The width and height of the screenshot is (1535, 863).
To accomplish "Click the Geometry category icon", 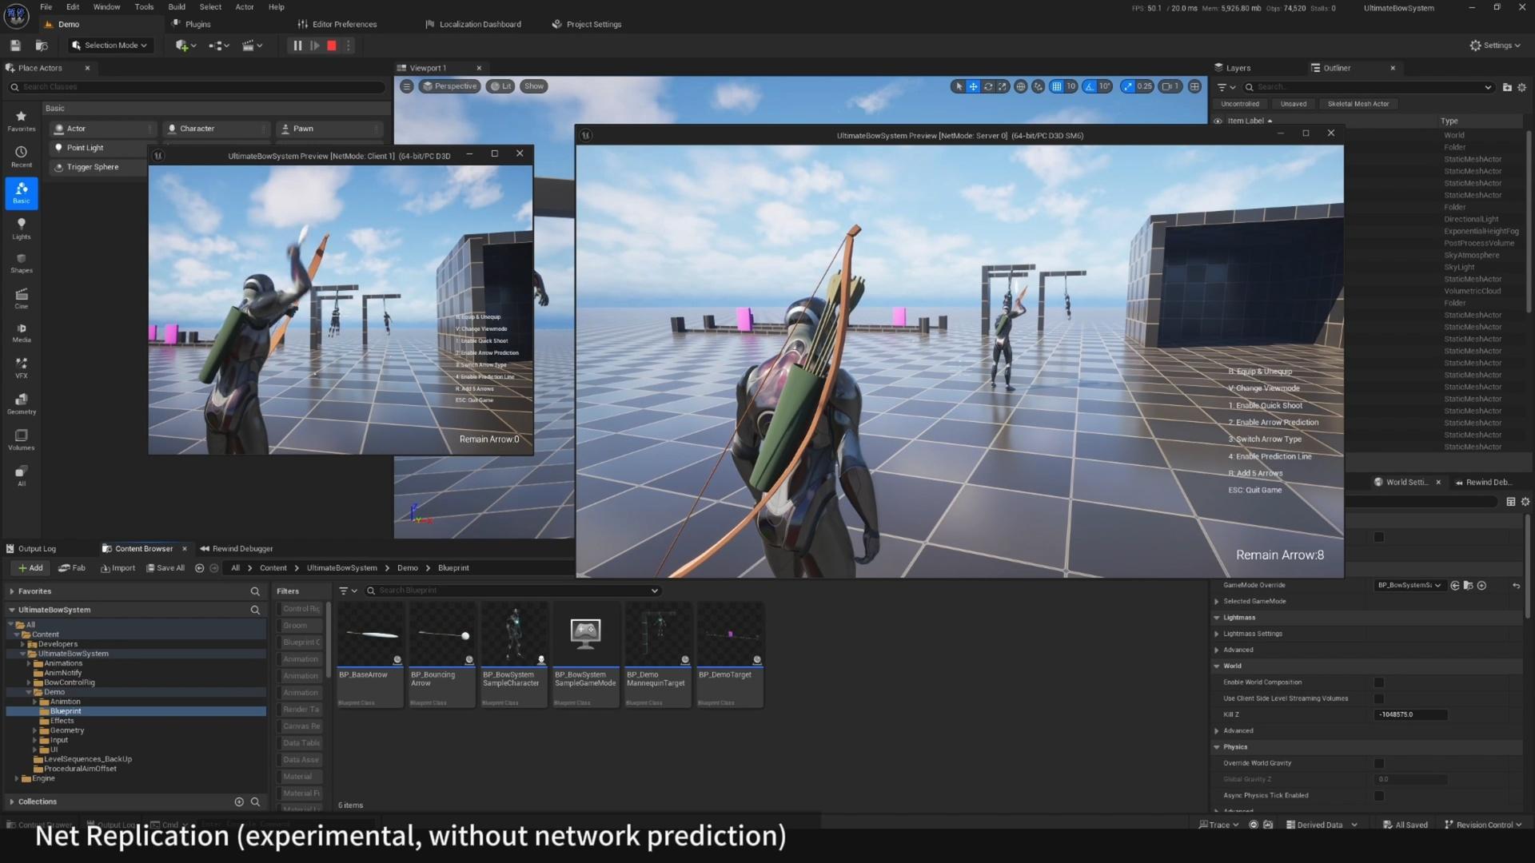I will 22,403.
